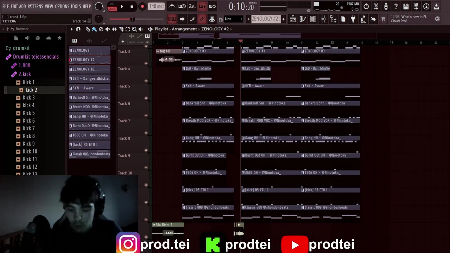Toggle the Browser panel icon
The image size is (450, 253).
point(333,19)
